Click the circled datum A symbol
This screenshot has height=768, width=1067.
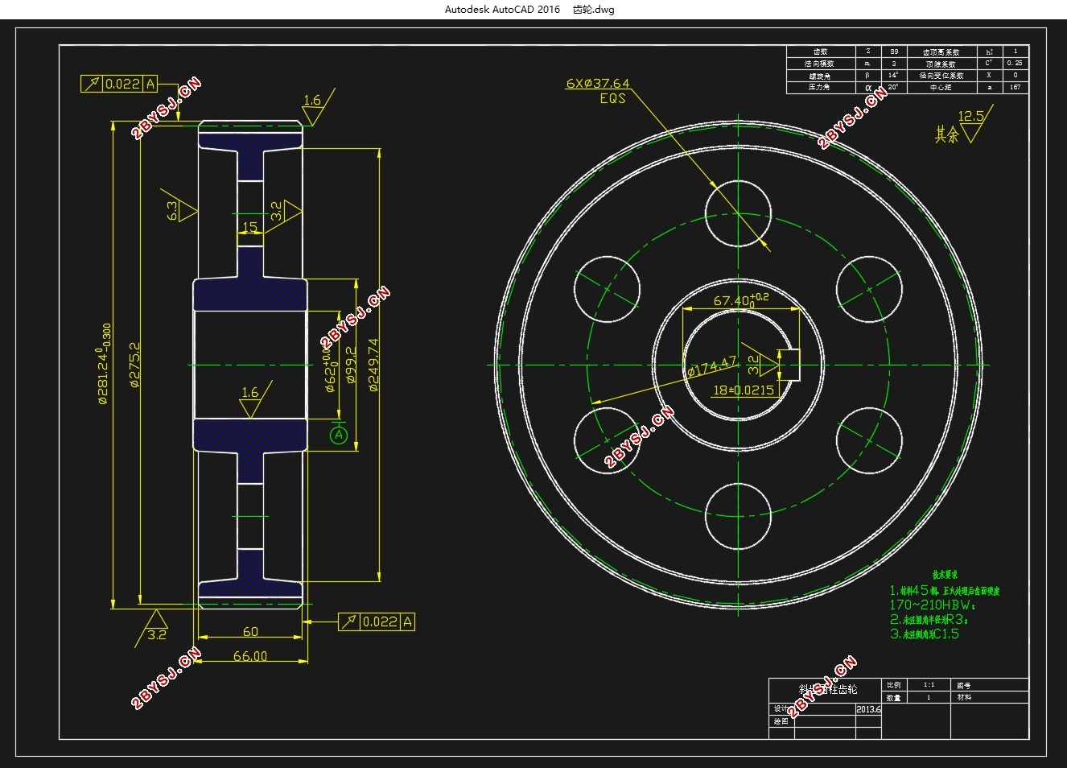pos(339,435)
